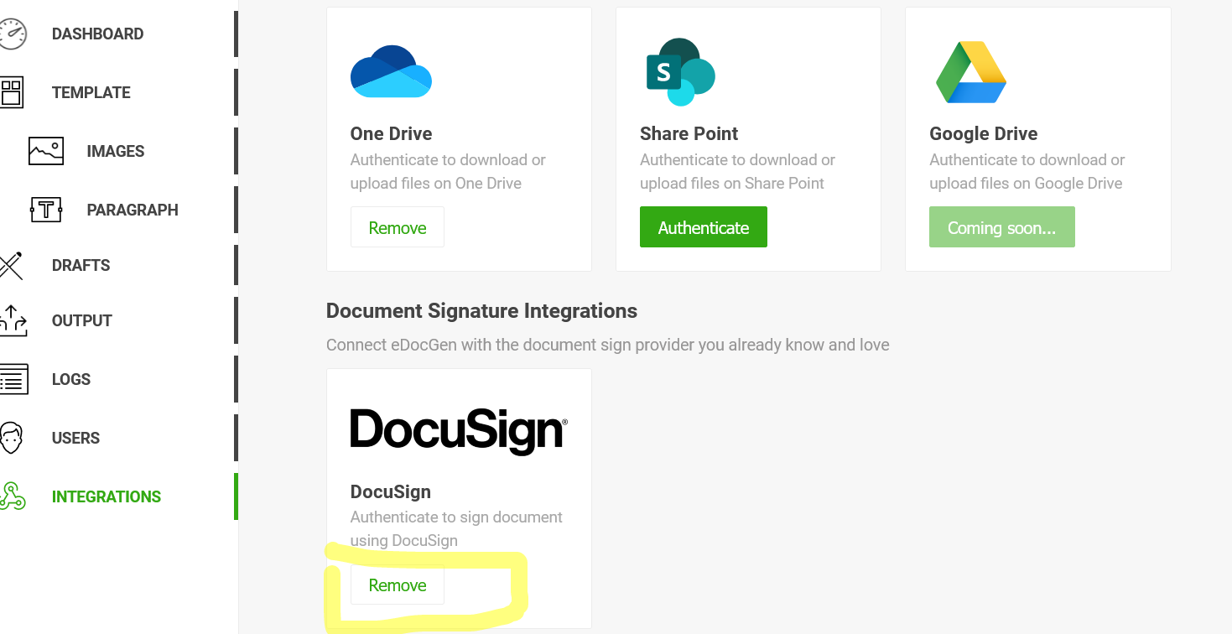Click the One Drive description text
The image size is (1232, 634).
[x=448, y=171]
